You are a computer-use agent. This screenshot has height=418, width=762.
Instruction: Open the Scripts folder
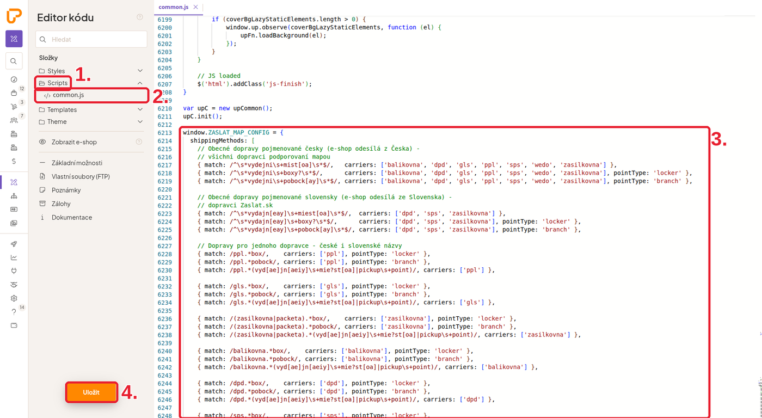[53, 83]
